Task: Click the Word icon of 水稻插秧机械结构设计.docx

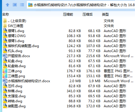Action: [5, 81]
